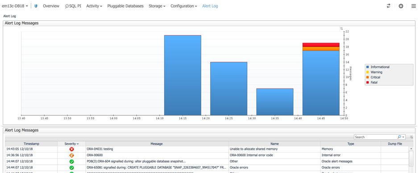Expand the Activity menu
Image resolution: width=419 pixels, height=173 pixels.
94,6
